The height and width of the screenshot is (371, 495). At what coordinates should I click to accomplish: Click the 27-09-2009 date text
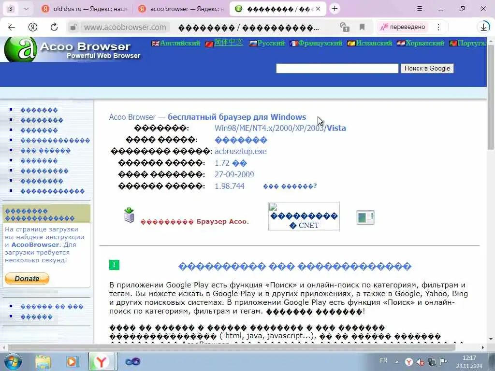coord(234,174)
